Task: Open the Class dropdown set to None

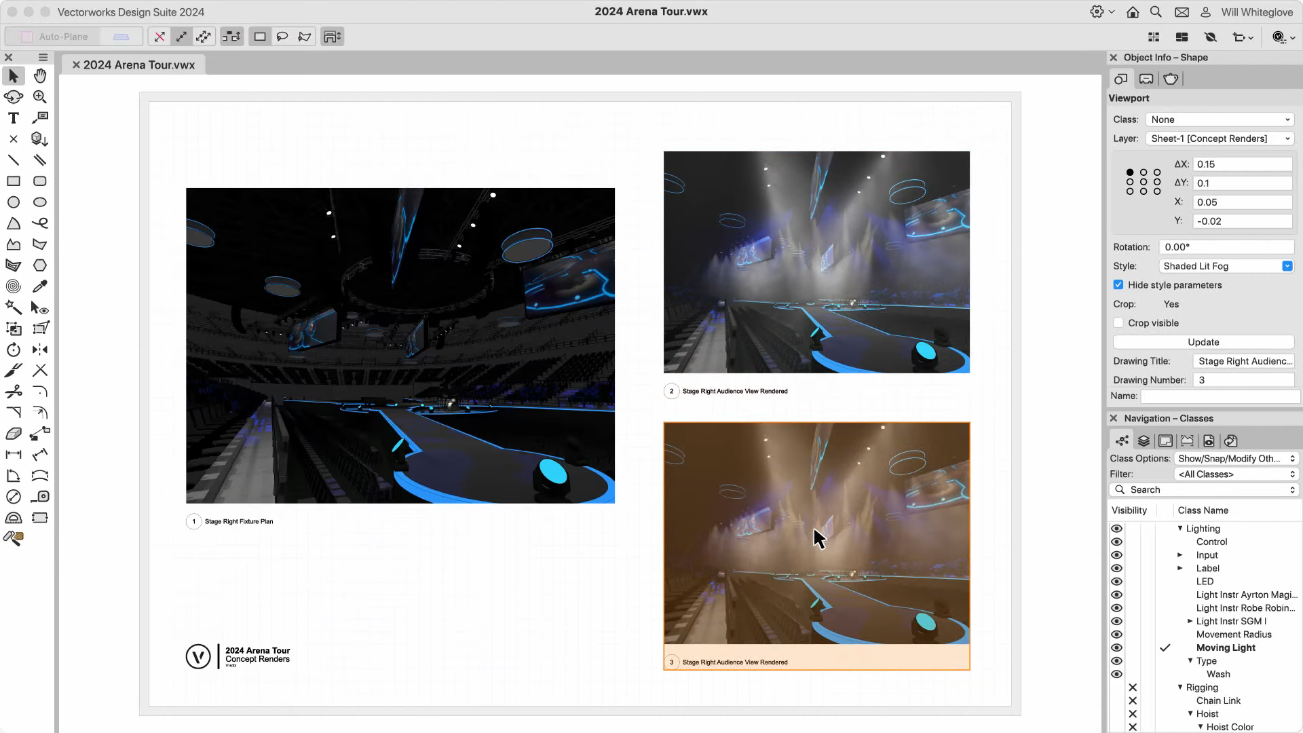Action: (1220, 119)
